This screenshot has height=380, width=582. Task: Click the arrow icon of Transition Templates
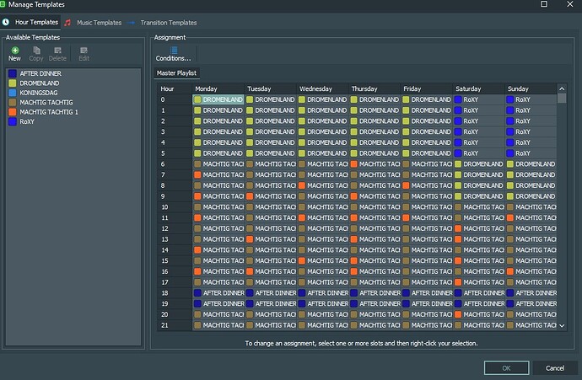point(131,23)
